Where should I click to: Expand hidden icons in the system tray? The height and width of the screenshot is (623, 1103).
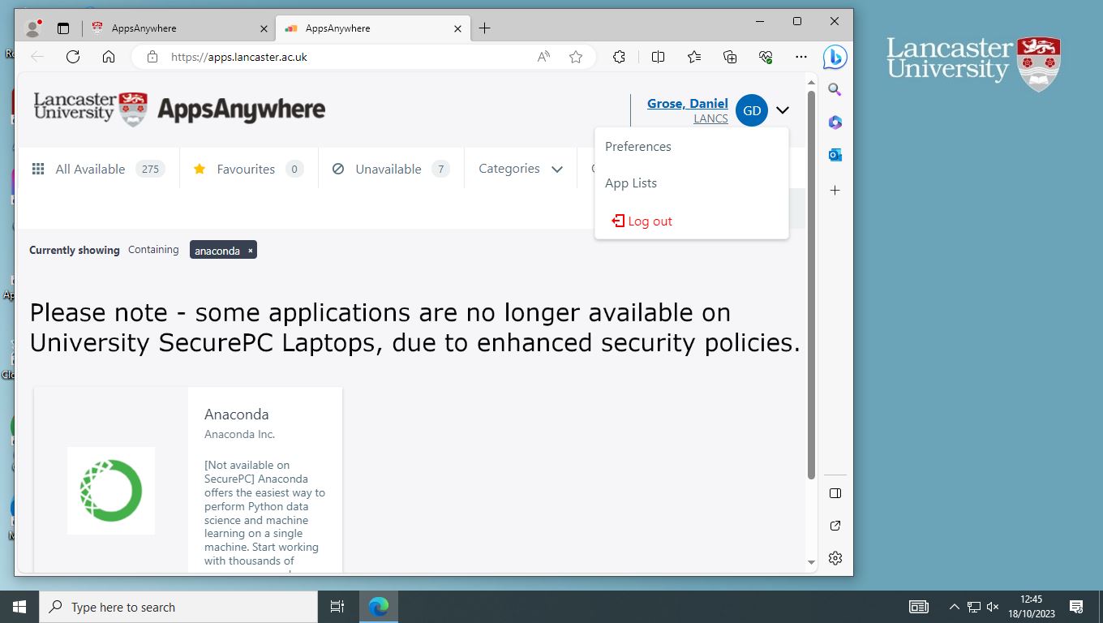click(955, 606)
